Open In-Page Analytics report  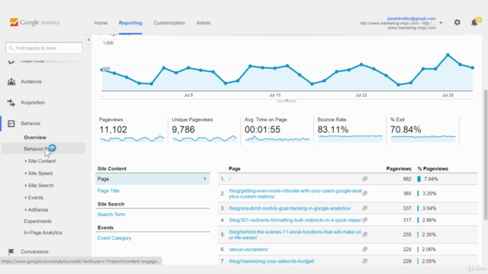[x=43, y=233]
